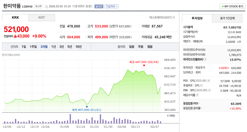
Task: Select 3년 line chart range
Action: 62,47
